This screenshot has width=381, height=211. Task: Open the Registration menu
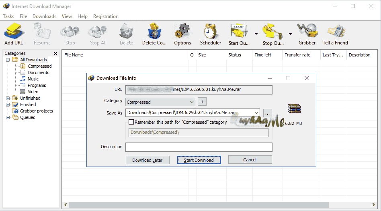point(106,16)
